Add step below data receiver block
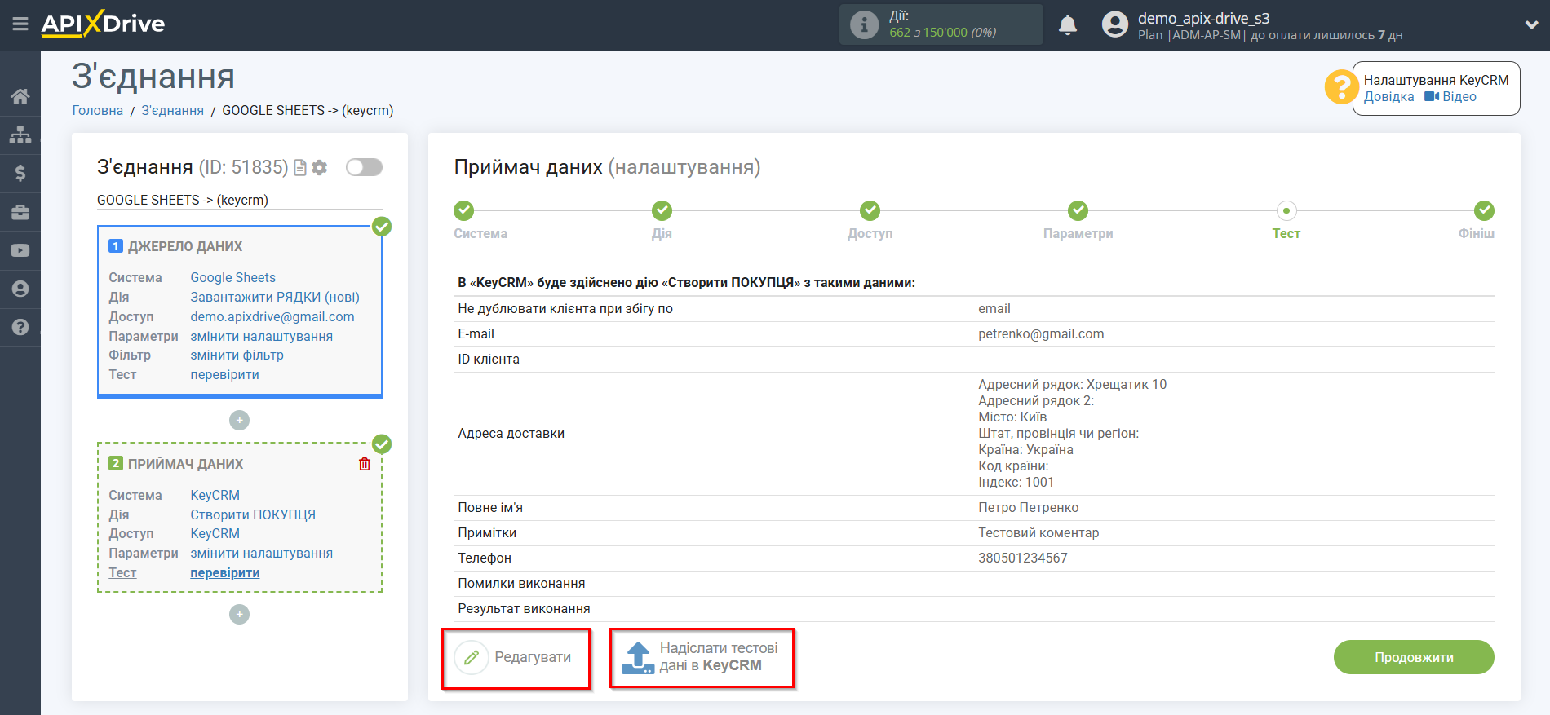This screenshot has height=715, width=1550. tap(239, 615)
